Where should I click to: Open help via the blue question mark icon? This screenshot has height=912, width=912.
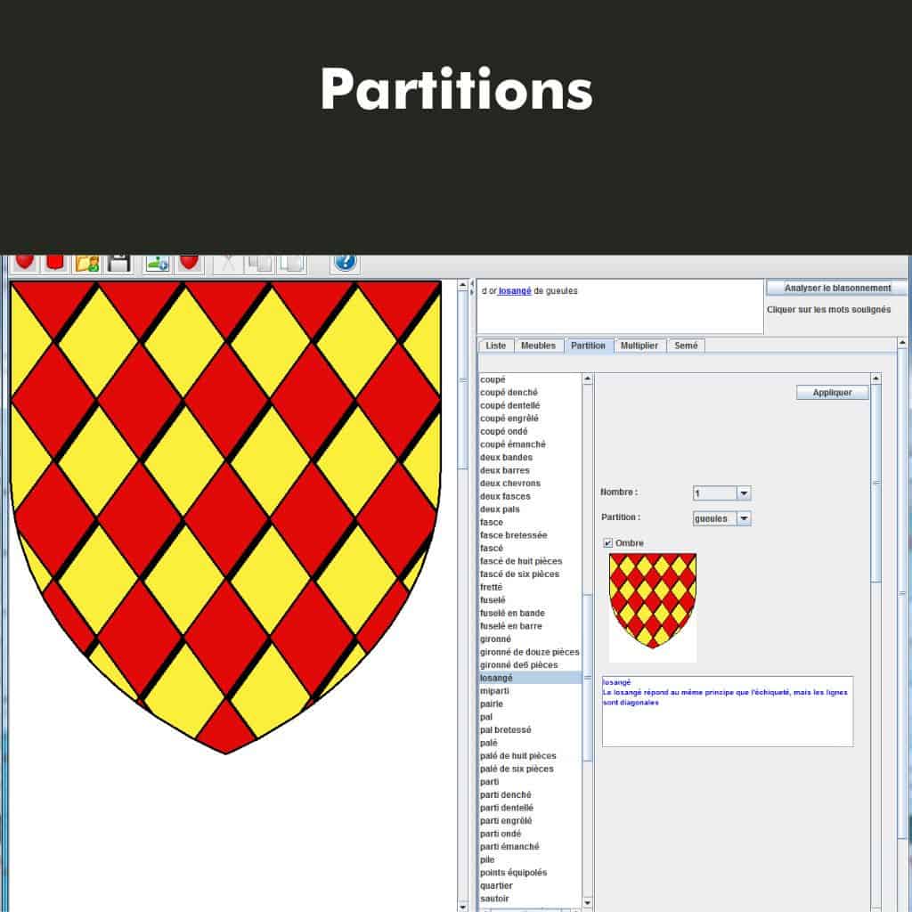coord(344,262)
